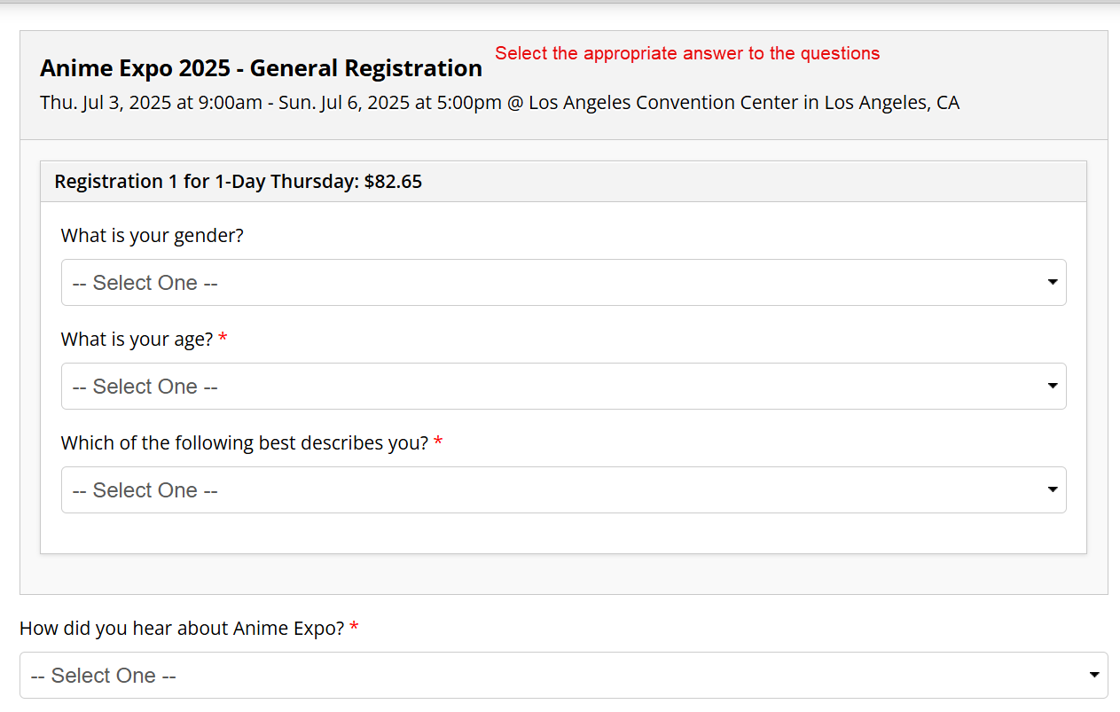Click the red 'Select the appropriate answer' instruction text
This screenshot has height=712, width=1120.
[687, 54]
